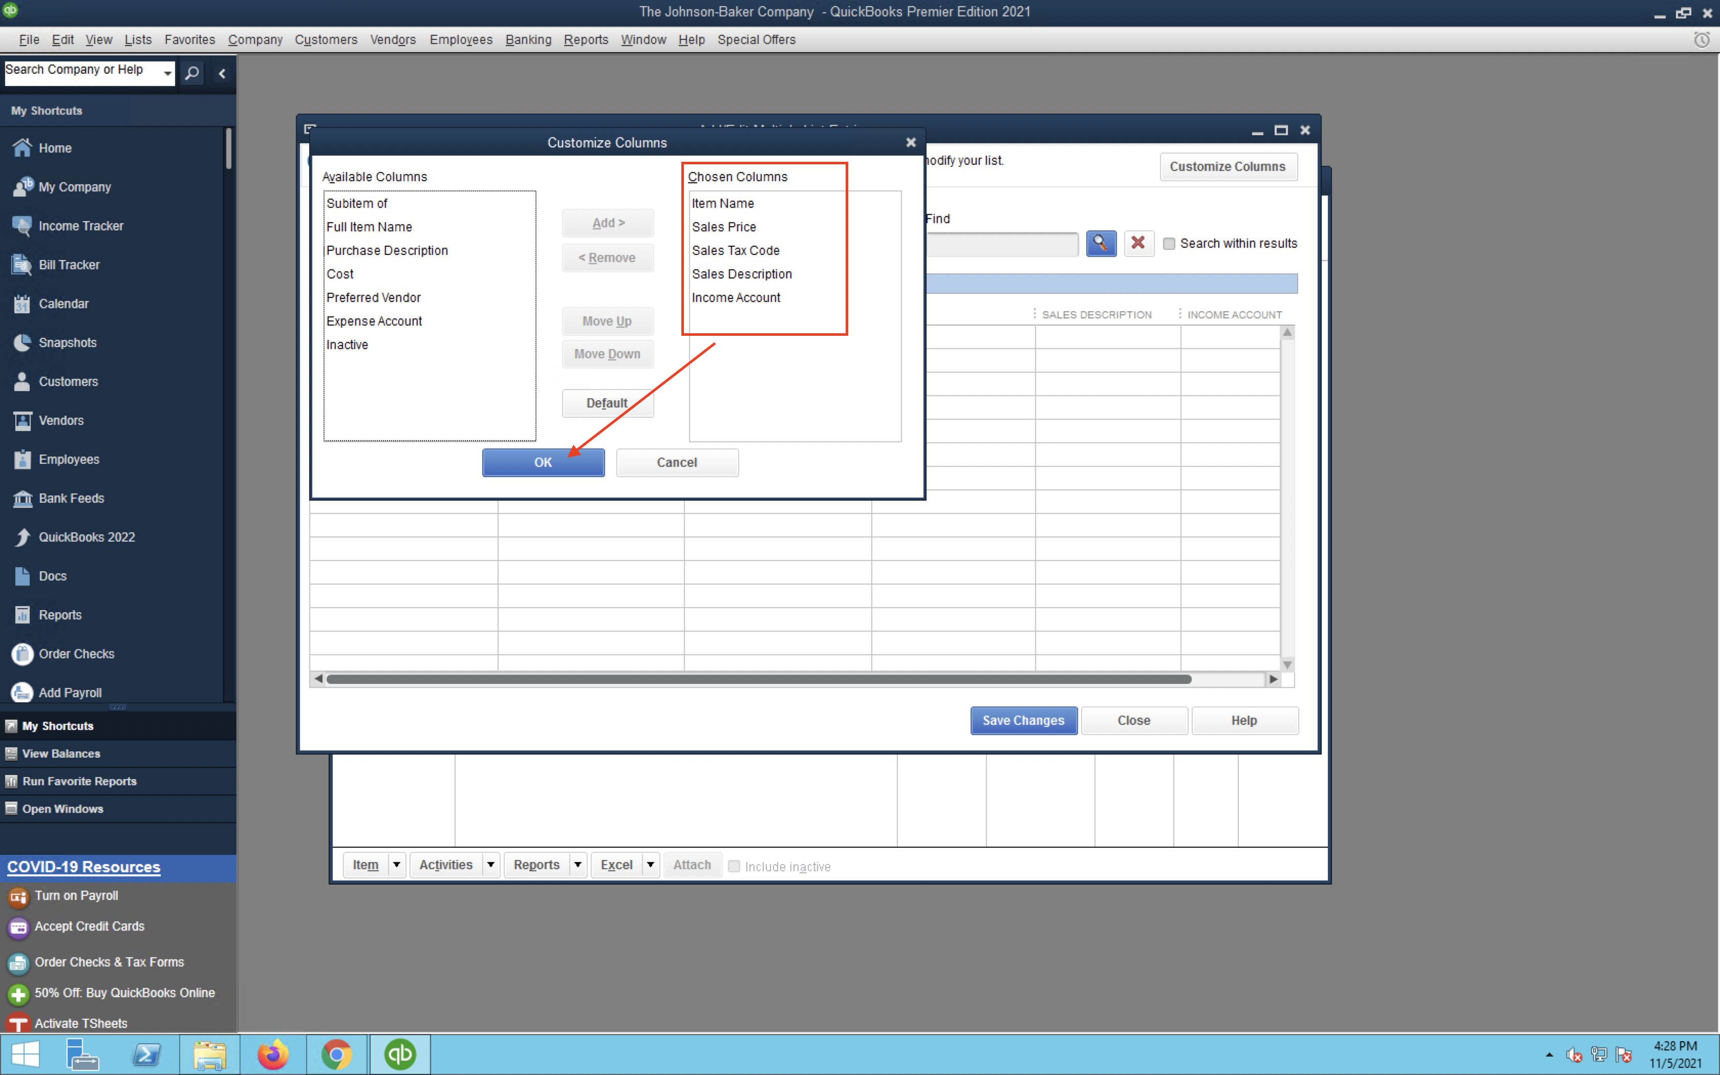Viewport: 1720px width, 1075px height.
Task: Show hidden system tray icons
Action: click(1550, 1055)
